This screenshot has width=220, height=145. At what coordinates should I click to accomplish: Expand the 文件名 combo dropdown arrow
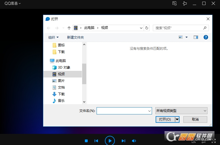[x=150, y=111]
